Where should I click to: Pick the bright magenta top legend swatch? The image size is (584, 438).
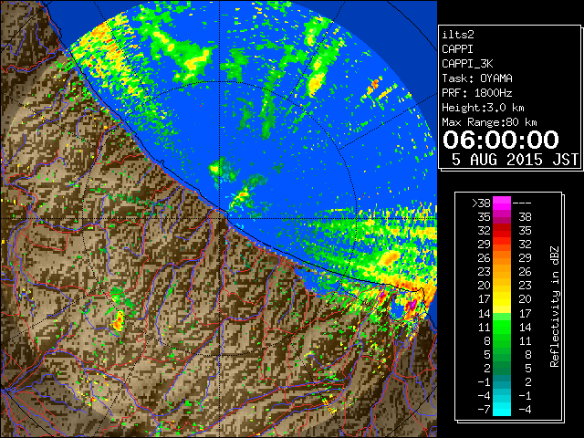click(502, 203)
